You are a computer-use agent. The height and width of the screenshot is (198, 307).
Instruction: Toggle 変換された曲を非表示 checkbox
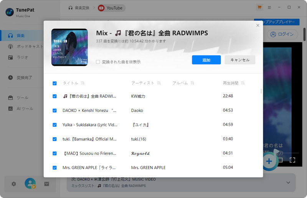pyautogui.click(x=98, y=62)
